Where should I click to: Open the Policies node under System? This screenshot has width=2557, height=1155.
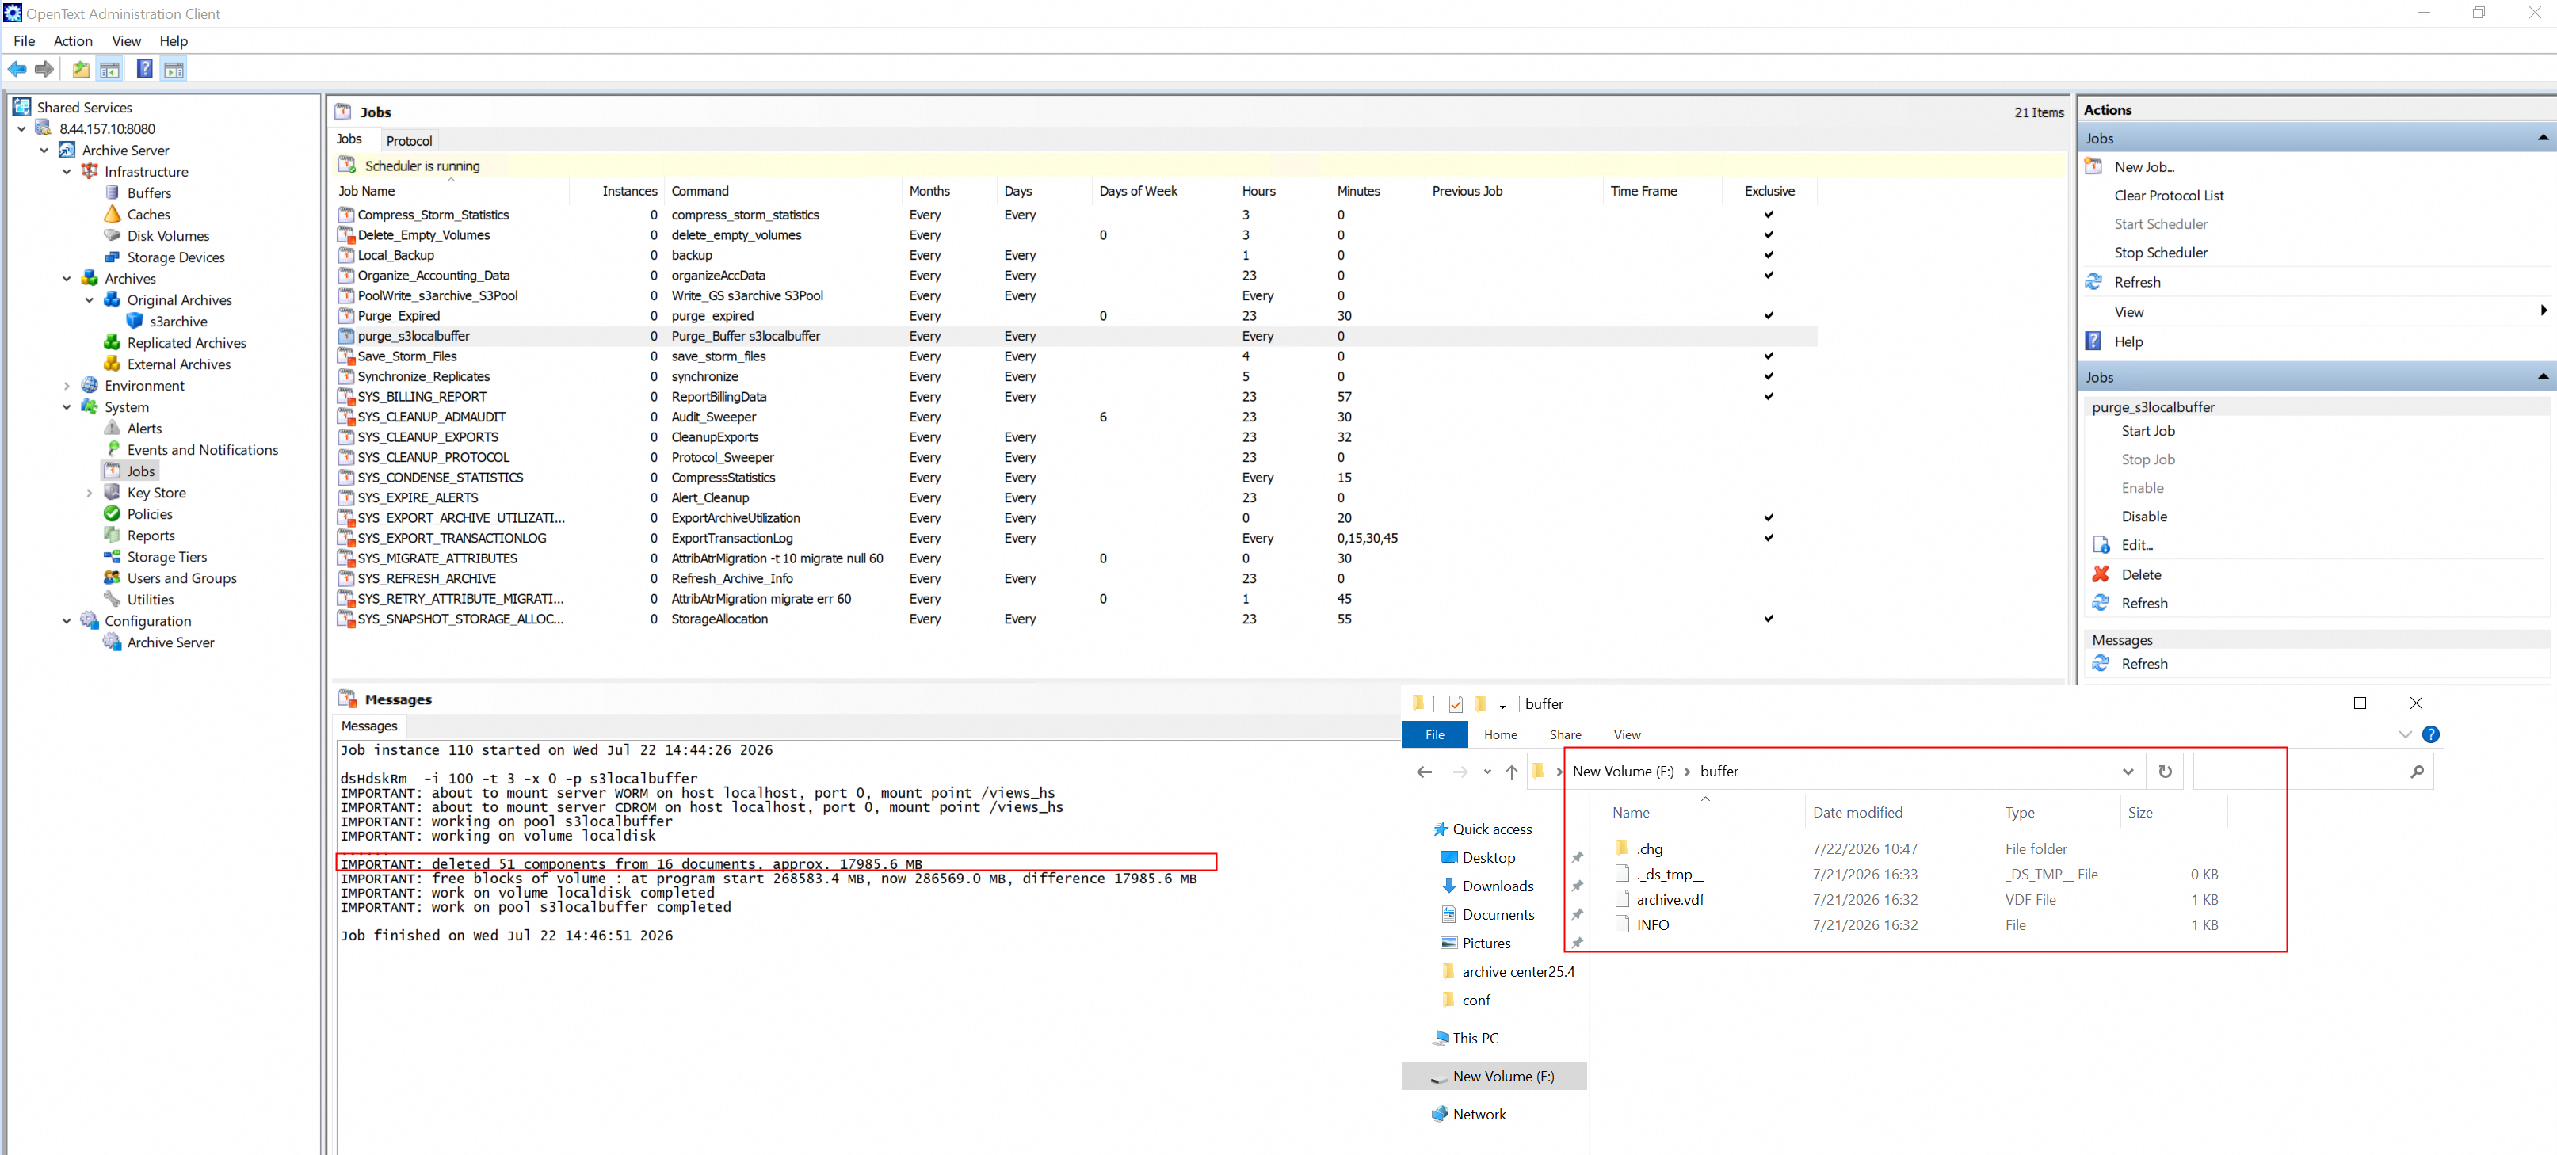point(149,514)
